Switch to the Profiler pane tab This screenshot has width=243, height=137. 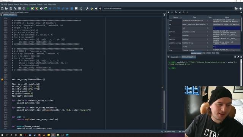coord(208,53)
